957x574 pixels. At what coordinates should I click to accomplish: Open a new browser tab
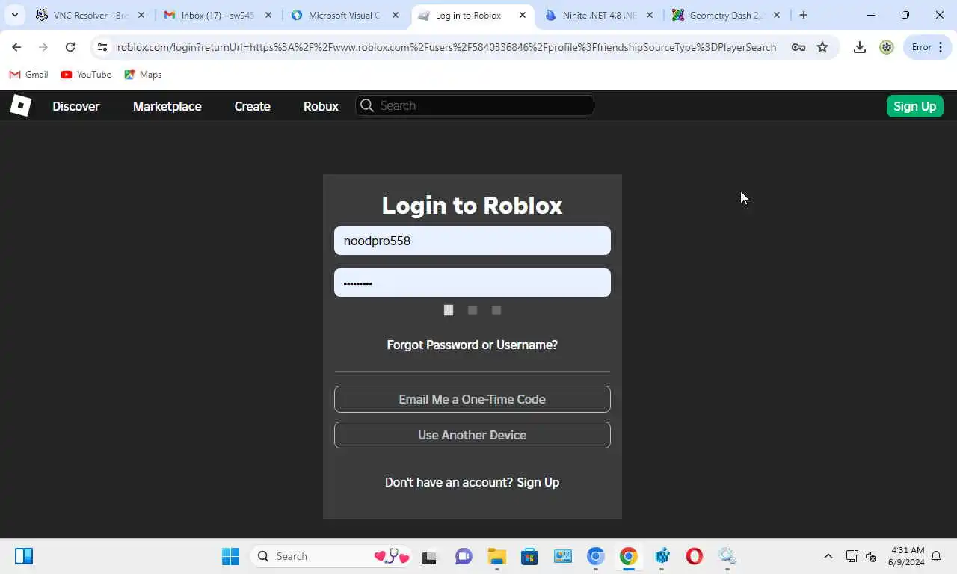[804, 15]
